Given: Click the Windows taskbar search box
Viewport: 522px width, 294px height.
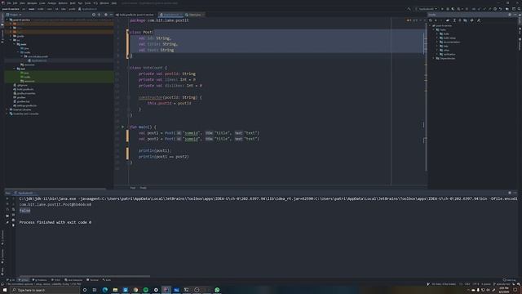Looking at the screenshot, I should point(45,290).
